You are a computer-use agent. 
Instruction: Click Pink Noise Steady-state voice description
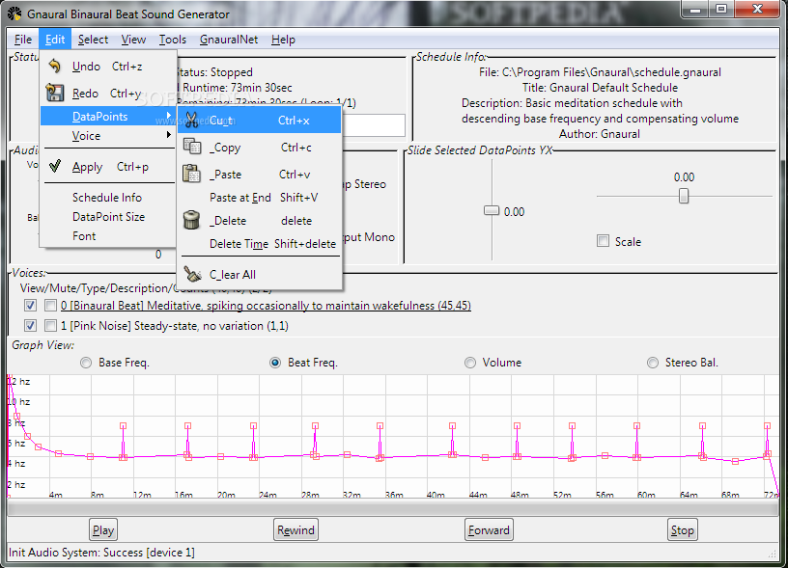tap(175, 326)
